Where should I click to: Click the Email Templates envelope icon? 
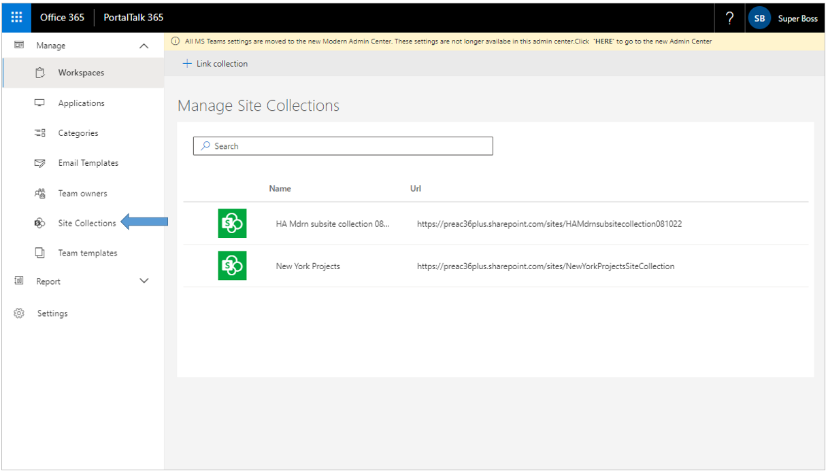tap(39, 163)
